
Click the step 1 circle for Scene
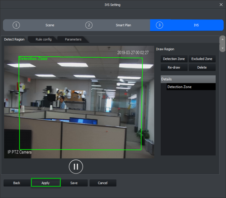tap(16, 25)
